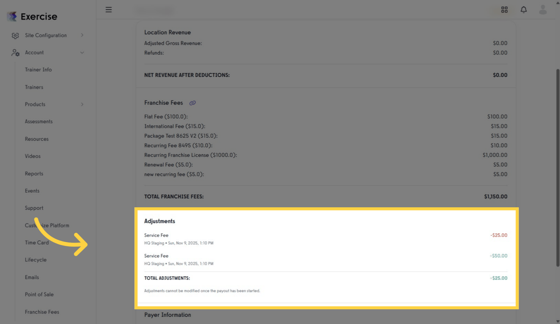Click the profile avatar icon
Screen dimensions: 560x324
click(x=543, y=9)
